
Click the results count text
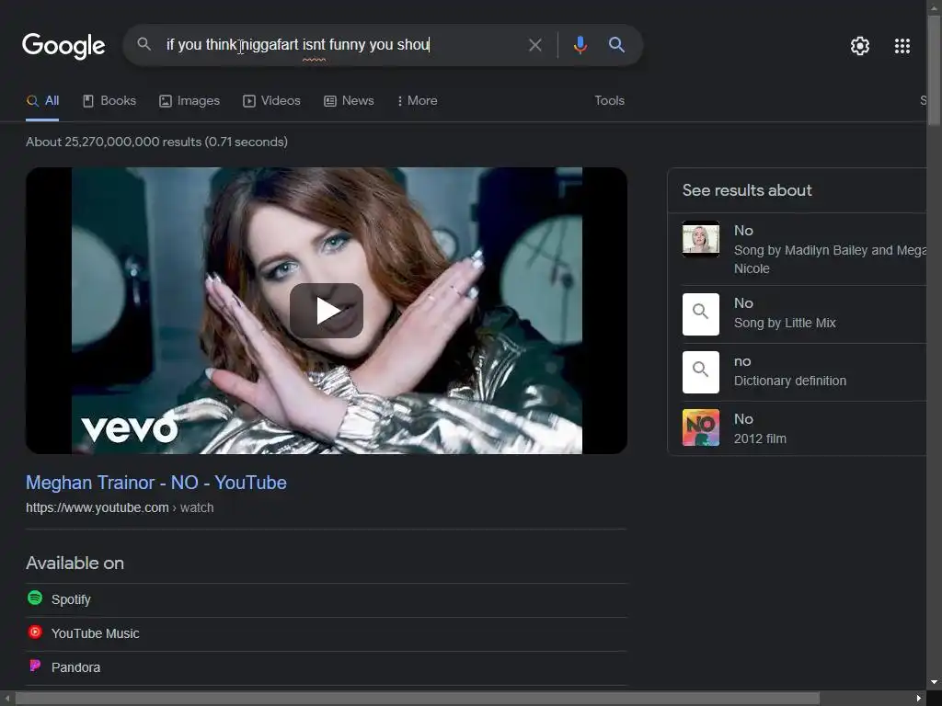click(x=156, y=142)
